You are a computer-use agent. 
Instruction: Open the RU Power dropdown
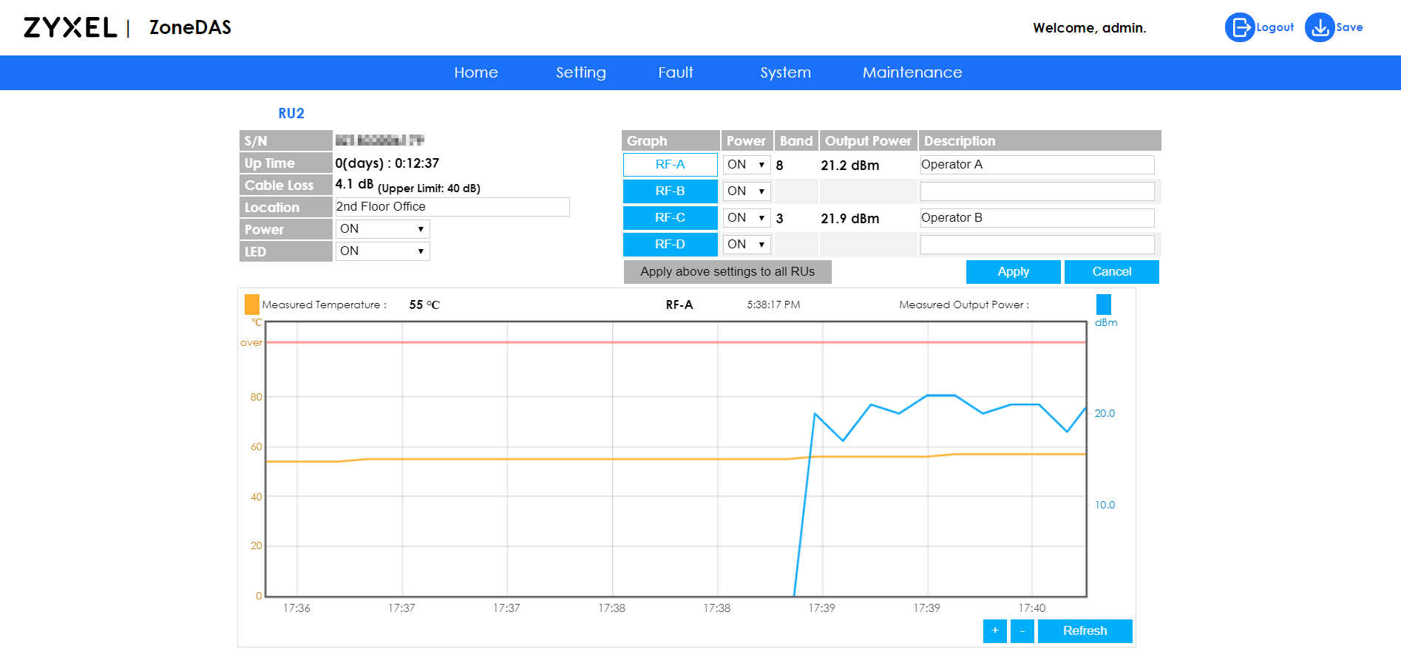pyautogui.click(x=383, y=229)
